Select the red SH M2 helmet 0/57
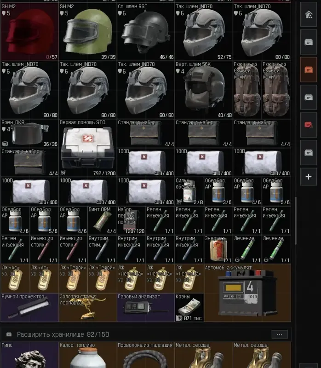 [x=29, y=32]
